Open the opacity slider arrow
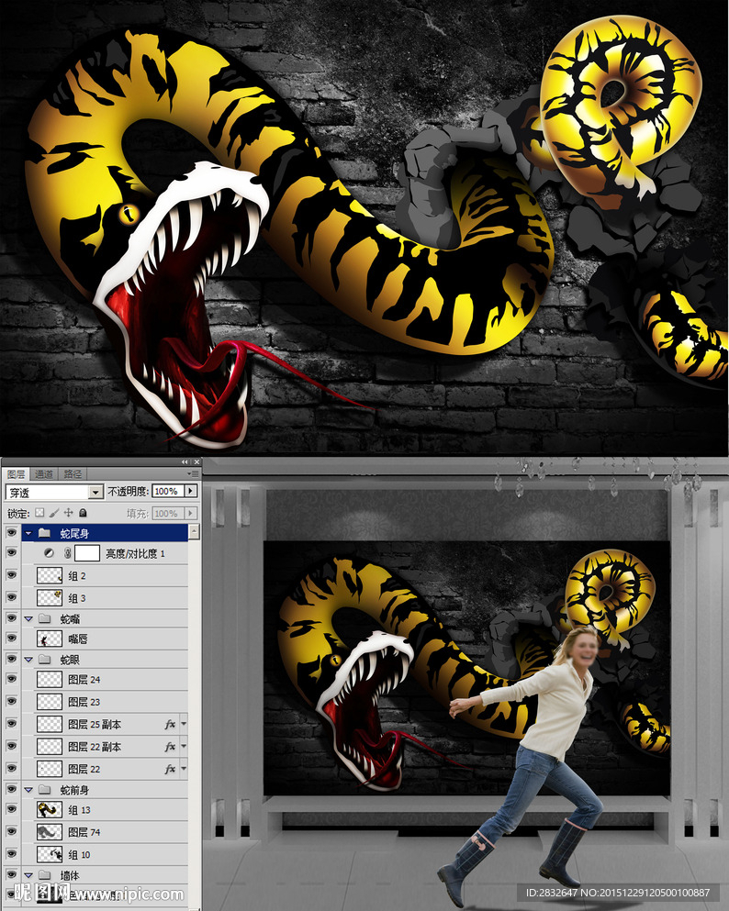This screenshot has width=729, height=911. pos(191,492)
